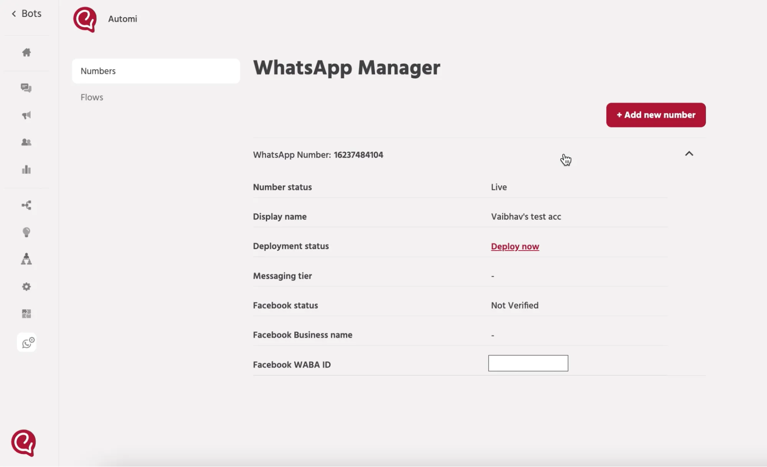Open the flow builder nodes icon
This screenshot has width=767, height=467.
tap(26, 205)
